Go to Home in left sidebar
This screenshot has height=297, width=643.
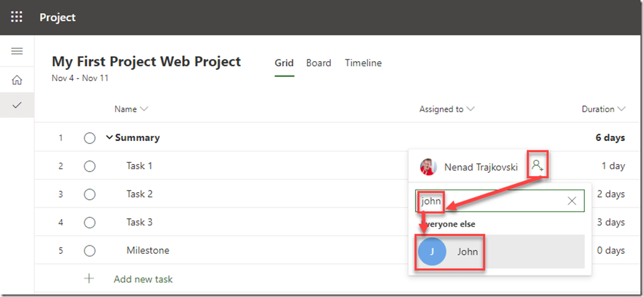tap(17, 80)
